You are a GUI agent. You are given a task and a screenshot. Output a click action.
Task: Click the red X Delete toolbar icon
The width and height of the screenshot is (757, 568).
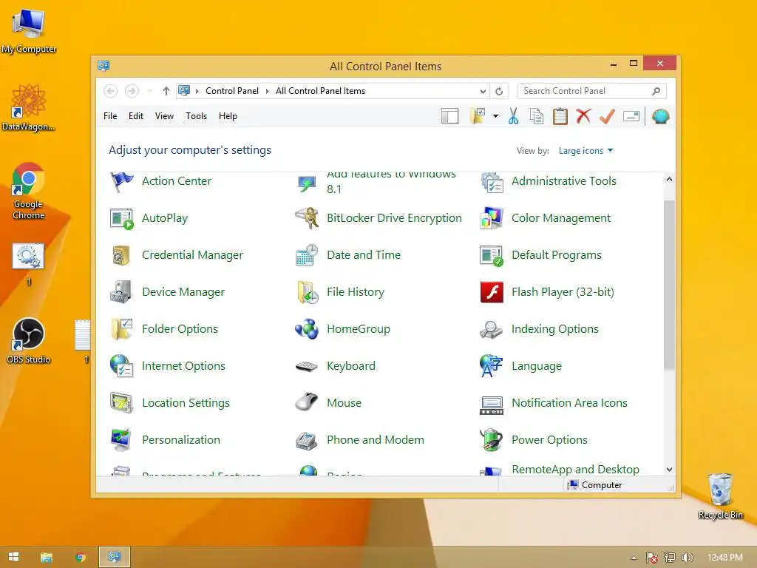[x=584, y=116]
